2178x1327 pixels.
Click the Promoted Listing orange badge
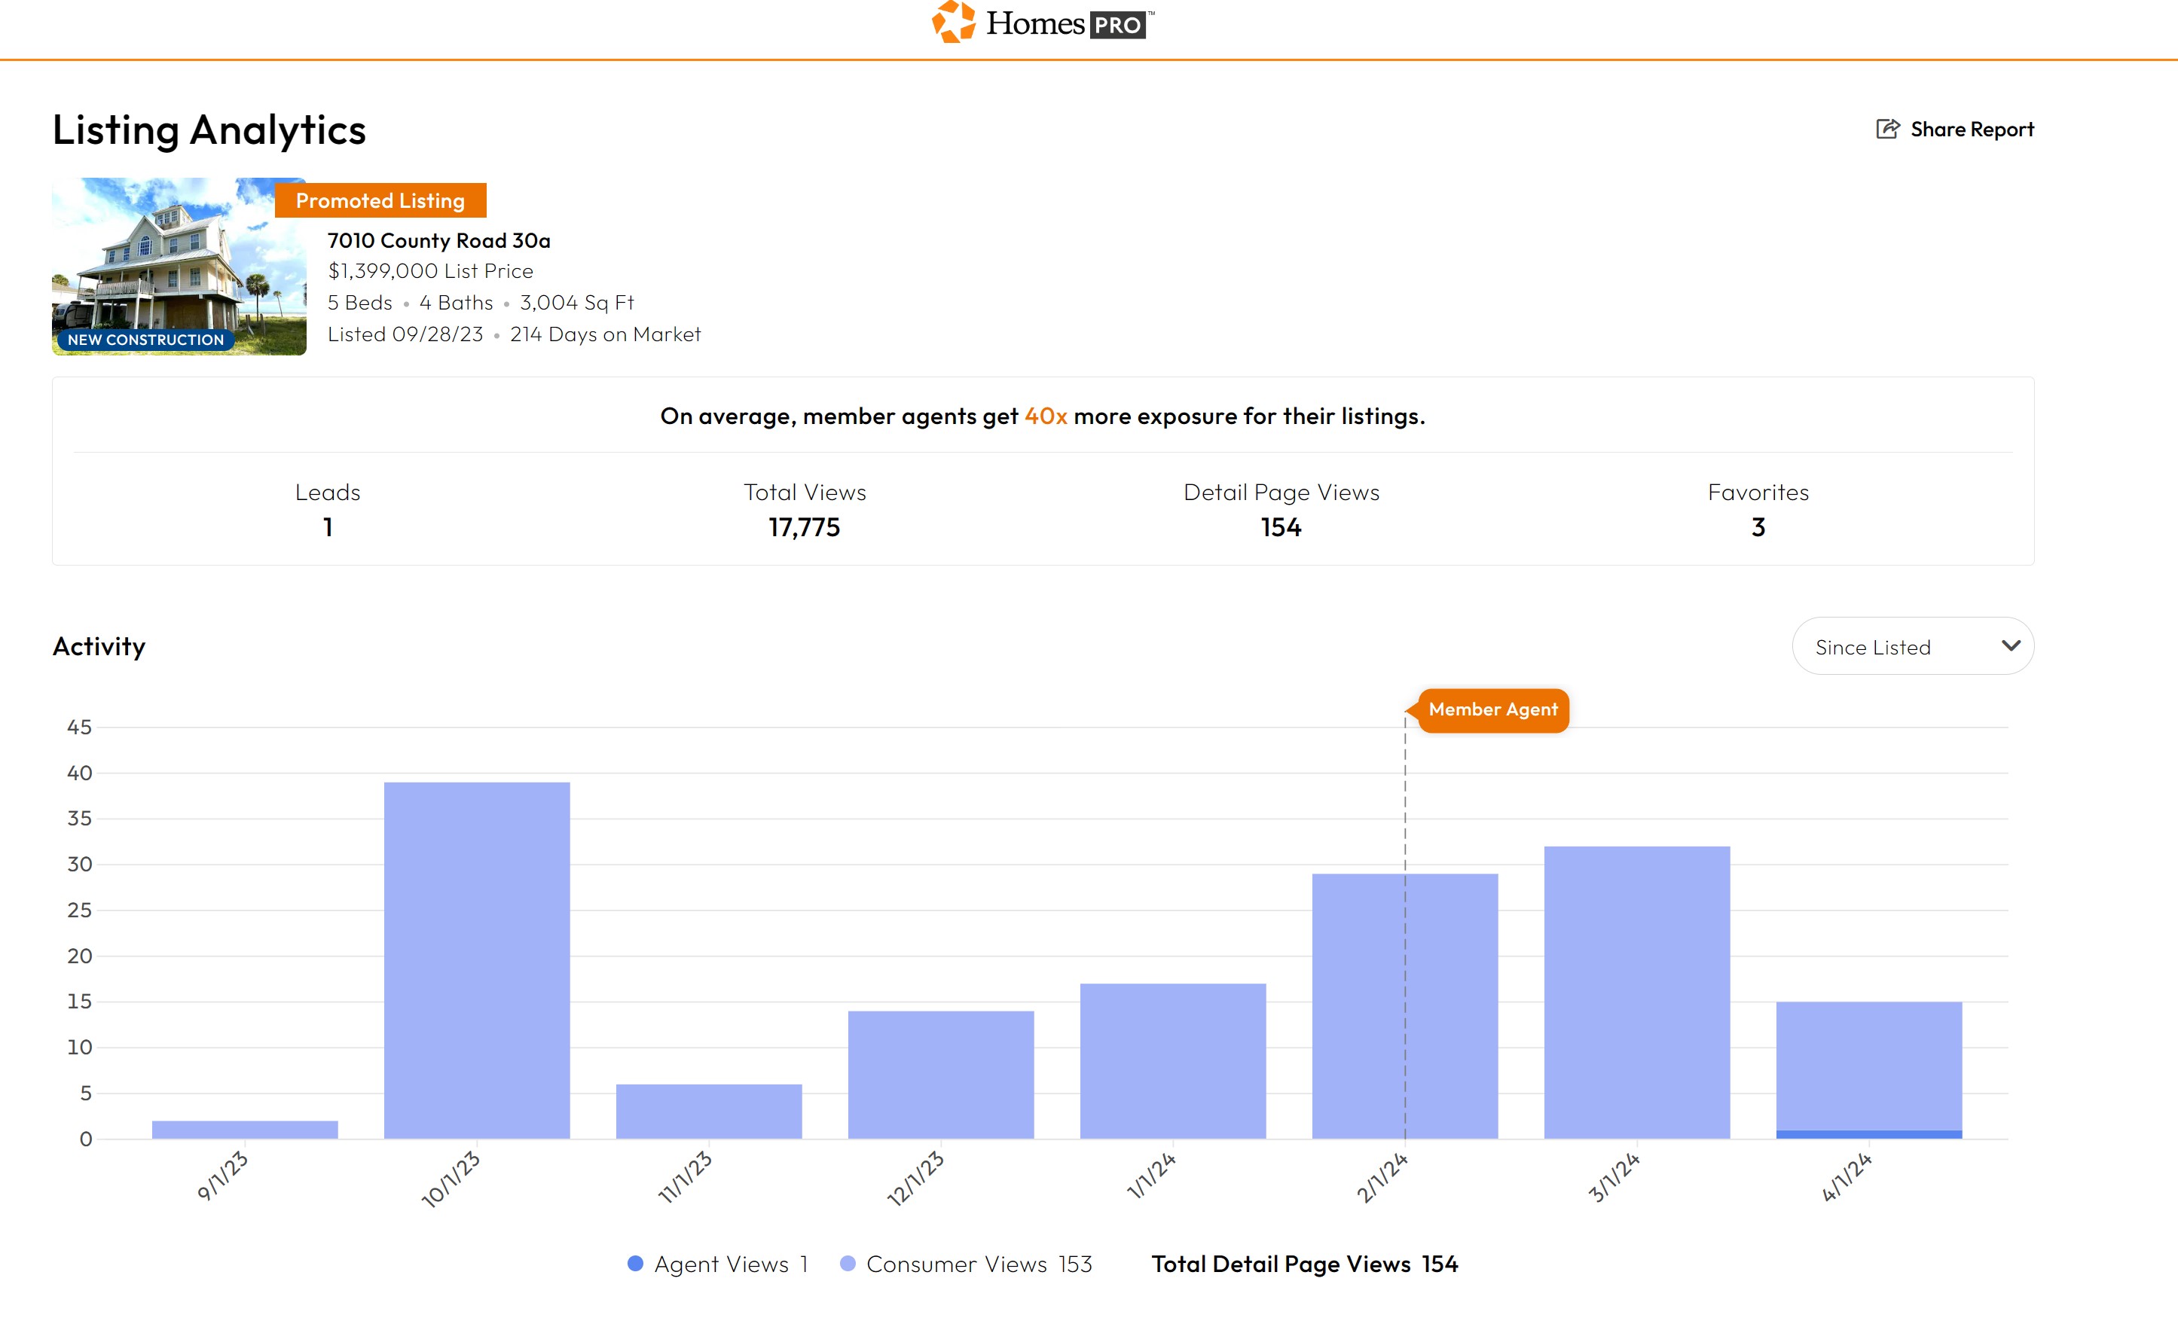[380, 200]
